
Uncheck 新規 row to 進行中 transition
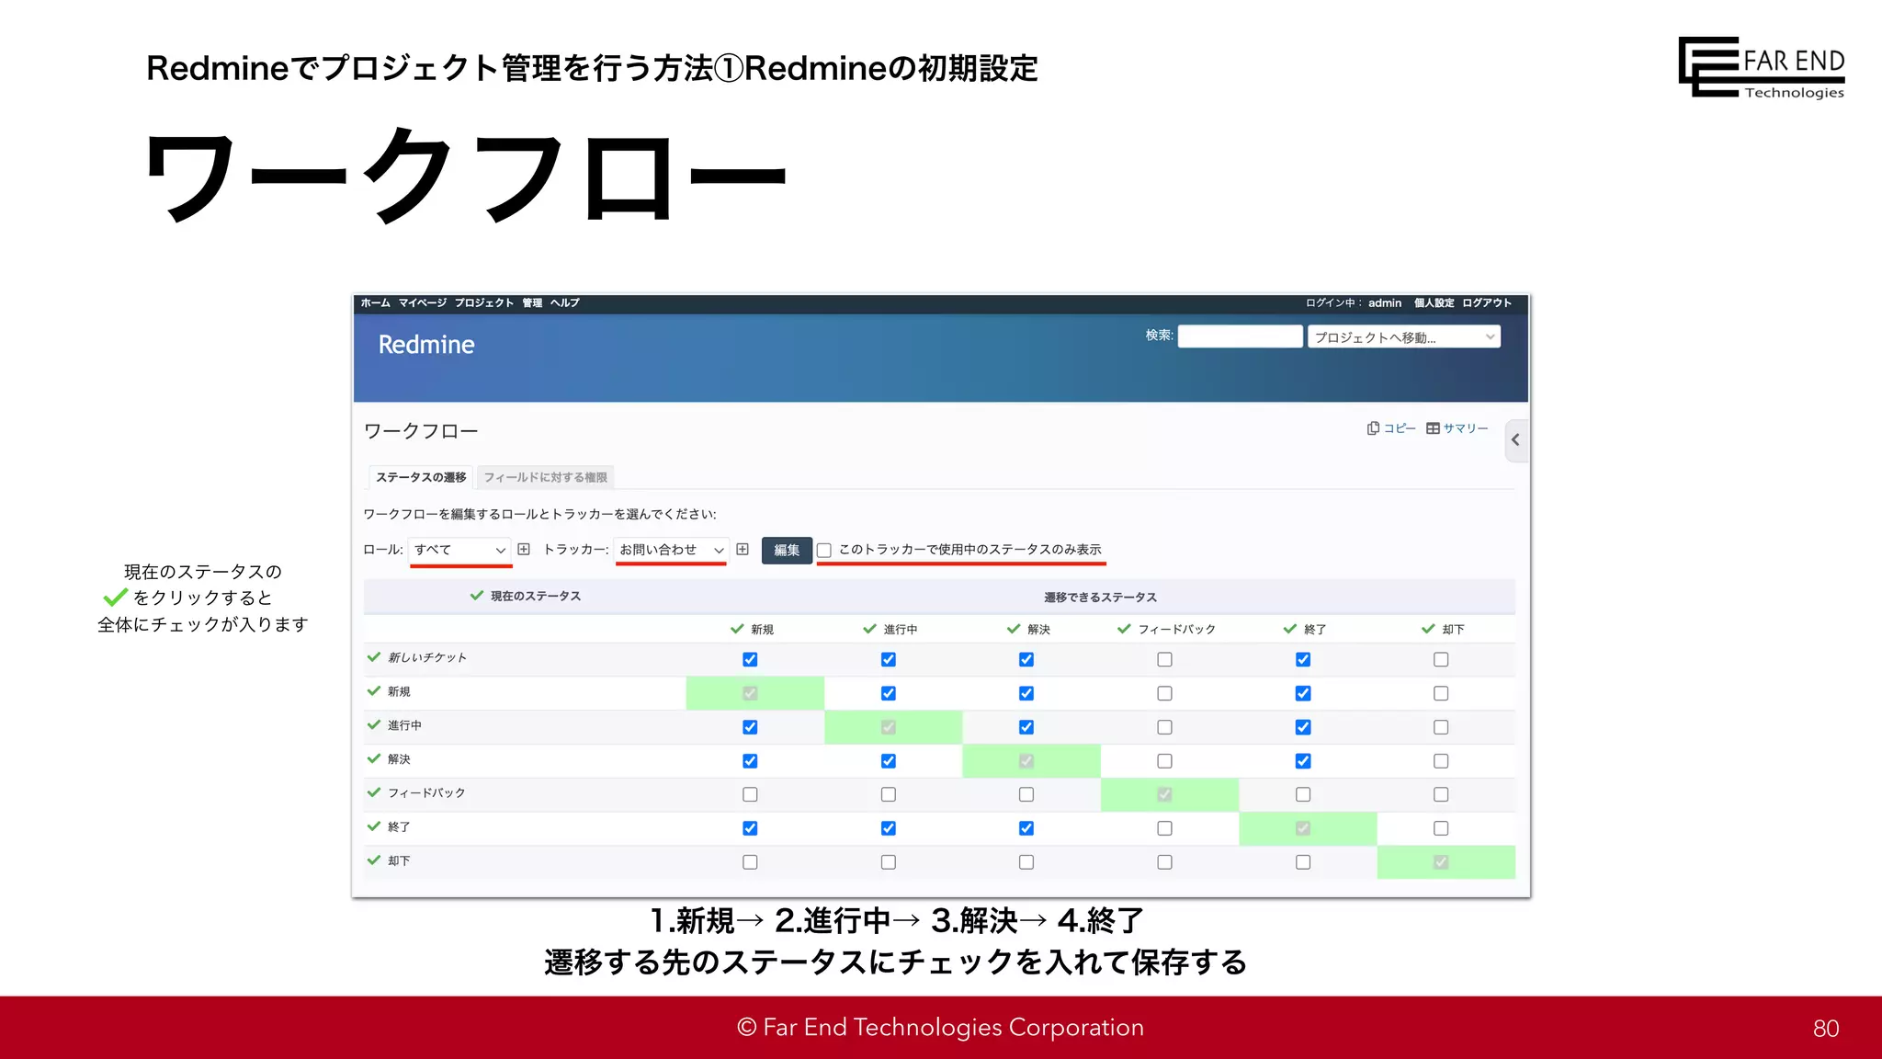(888, 693)
